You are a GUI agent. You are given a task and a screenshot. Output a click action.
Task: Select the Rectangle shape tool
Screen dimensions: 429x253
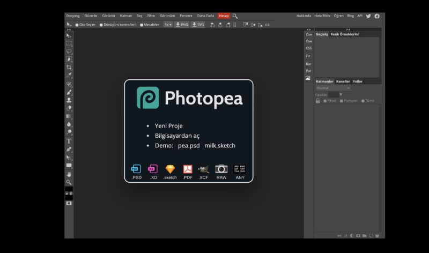coord(69,165)
